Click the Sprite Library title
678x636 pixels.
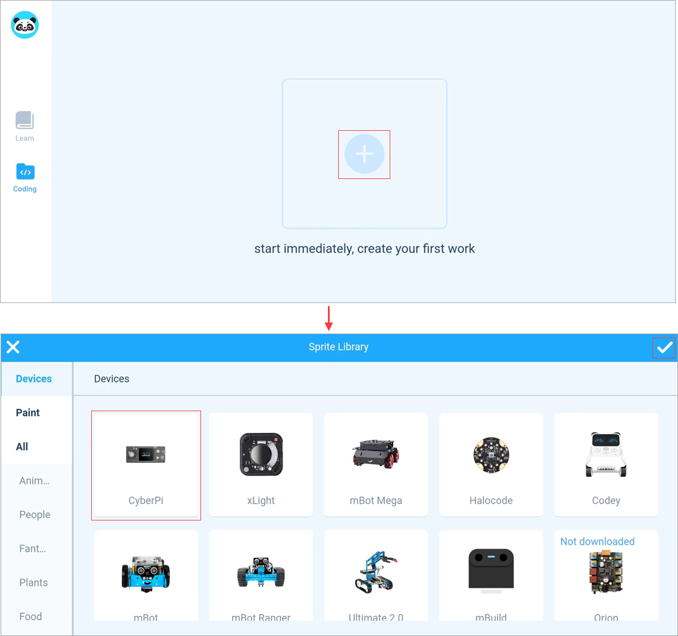point(339,347)
